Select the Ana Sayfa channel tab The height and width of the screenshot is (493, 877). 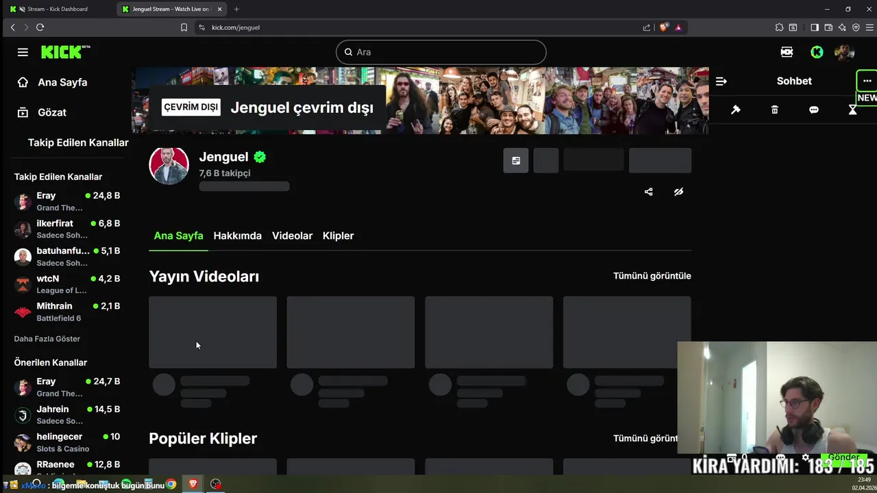click(178, 236)
